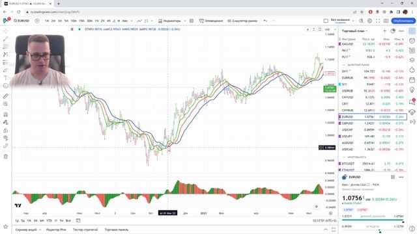Open the Редактор Pine tab
The height and width of the screenshot is (234, 417).
(x=56, y=229)
